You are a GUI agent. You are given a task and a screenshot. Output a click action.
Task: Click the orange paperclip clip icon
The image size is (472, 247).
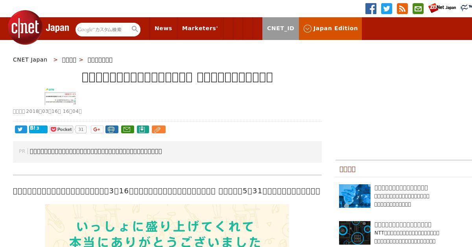pyautogui.click(x=159, y=129)
